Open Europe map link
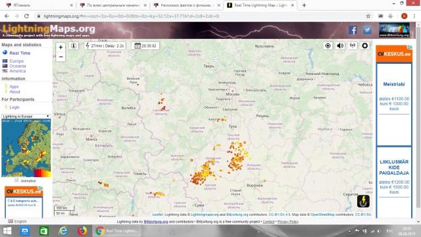421x237 pixels. 16,61
